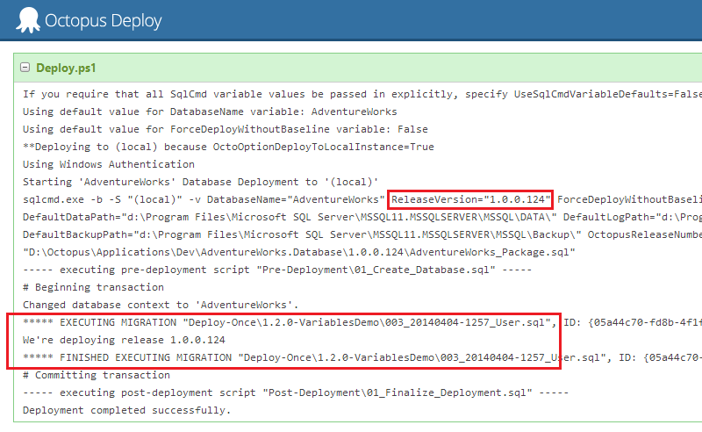702x432 pixels.
Task: Select the 'Using Windows Authentication' log line
Action: coord(109,164)
